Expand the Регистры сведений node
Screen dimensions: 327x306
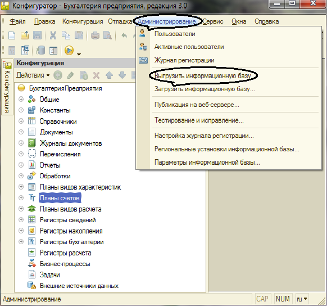[x=21, y=219]
